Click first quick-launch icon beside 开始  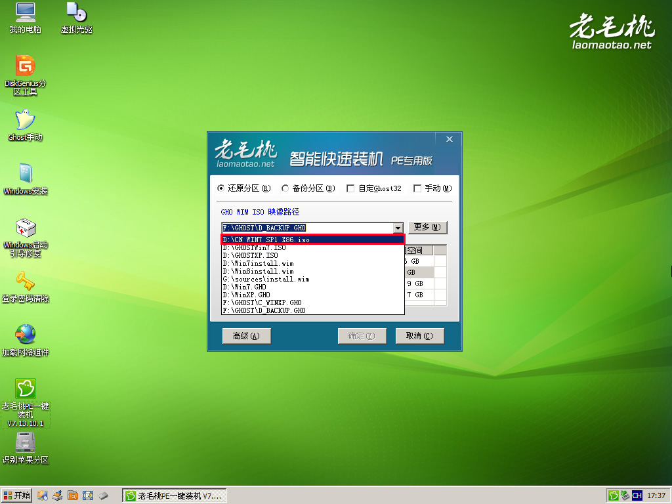[x=43, y=496]
